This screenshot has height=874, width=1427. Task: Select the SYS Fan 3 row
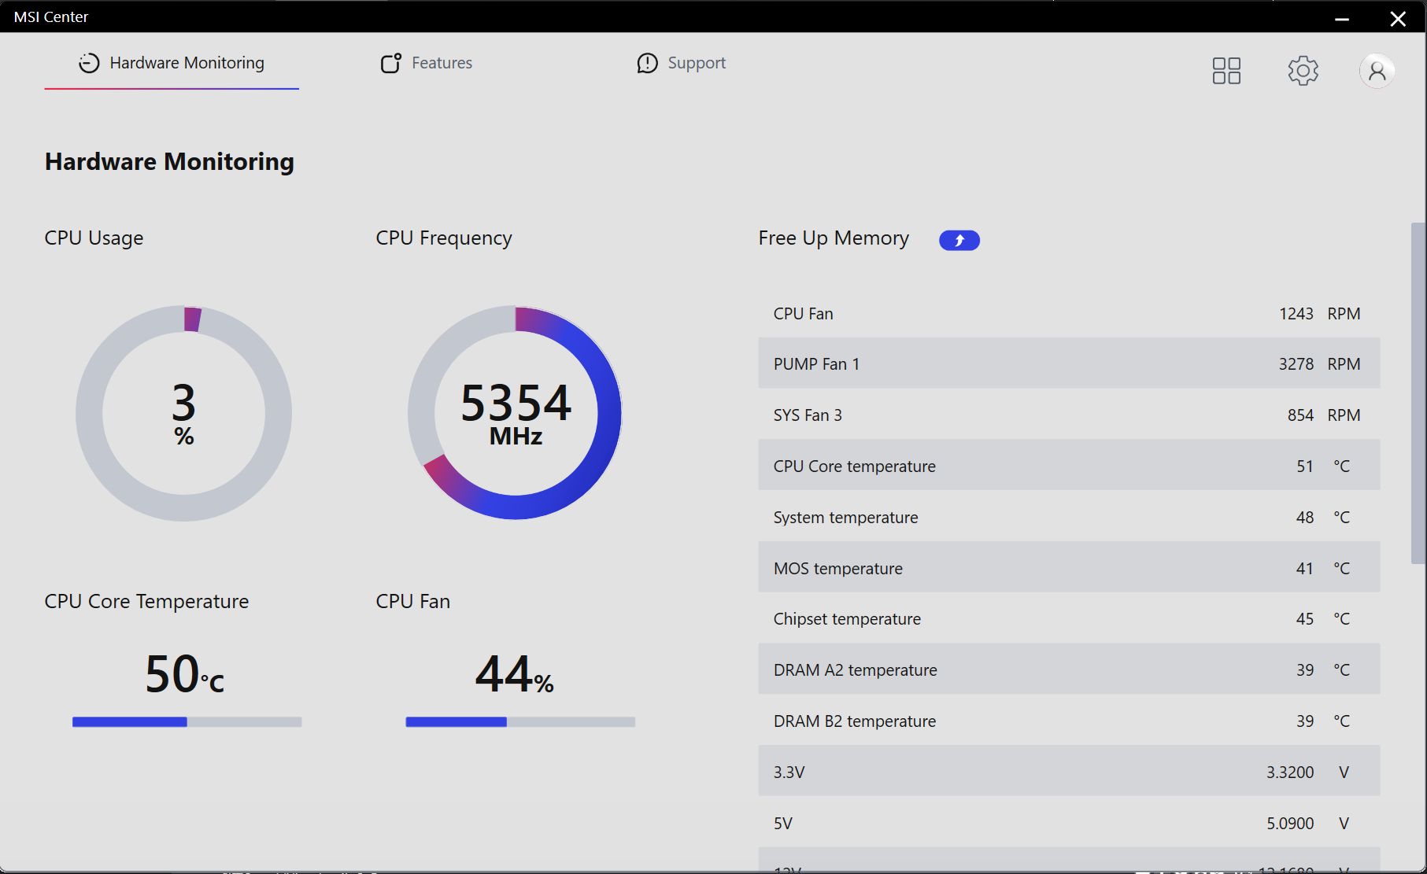point(1069,415)
